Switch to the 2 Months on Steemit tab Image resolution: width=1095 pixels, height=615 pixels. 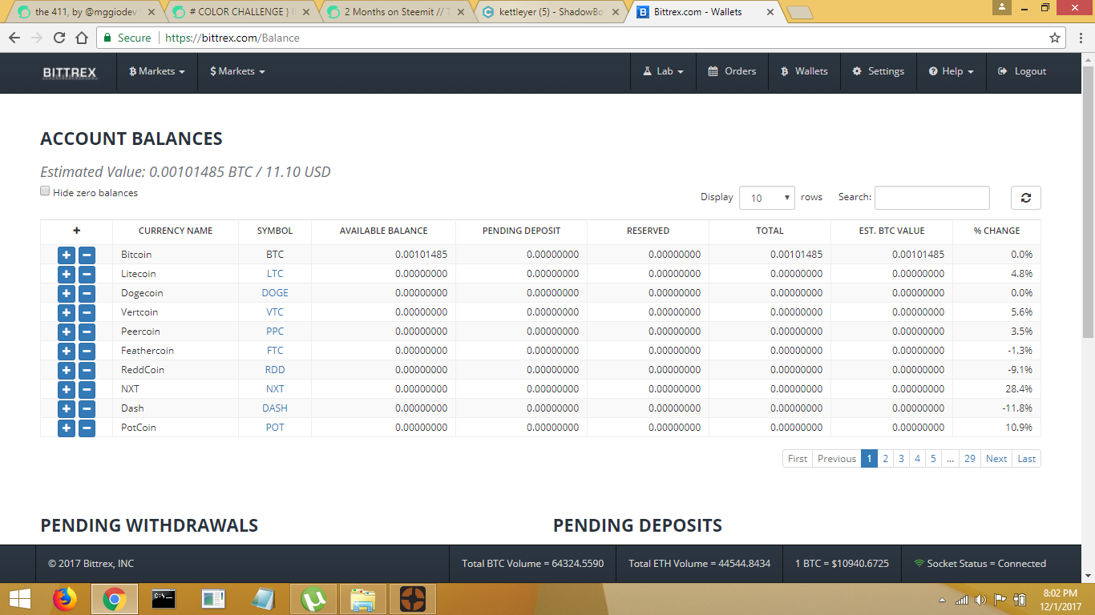(395, 13)
